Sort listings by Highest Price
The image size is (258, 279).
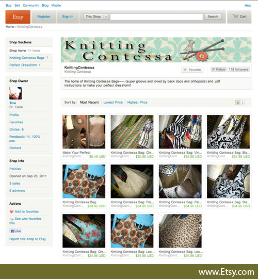click(x=137, y=102)
